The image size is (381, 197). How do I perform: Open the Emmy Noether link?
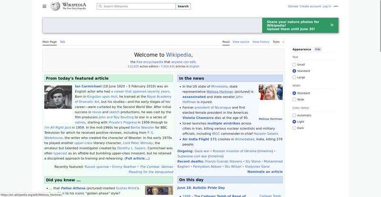click(x=124, y=167)
